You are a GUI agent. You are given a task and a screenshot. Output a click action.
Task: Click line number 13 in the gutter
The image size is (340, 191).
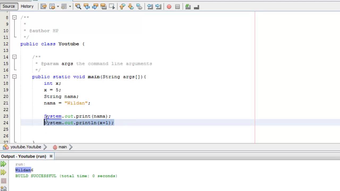point(6,50)
